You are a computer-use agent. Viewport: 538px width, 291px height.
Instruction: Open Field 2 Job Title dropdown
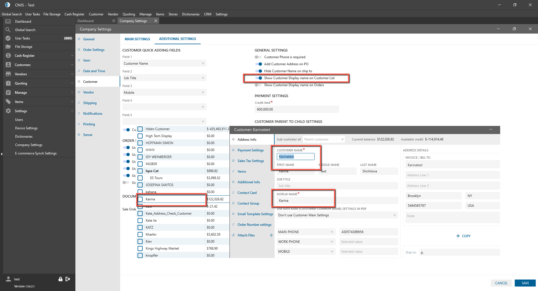point(164,78)
